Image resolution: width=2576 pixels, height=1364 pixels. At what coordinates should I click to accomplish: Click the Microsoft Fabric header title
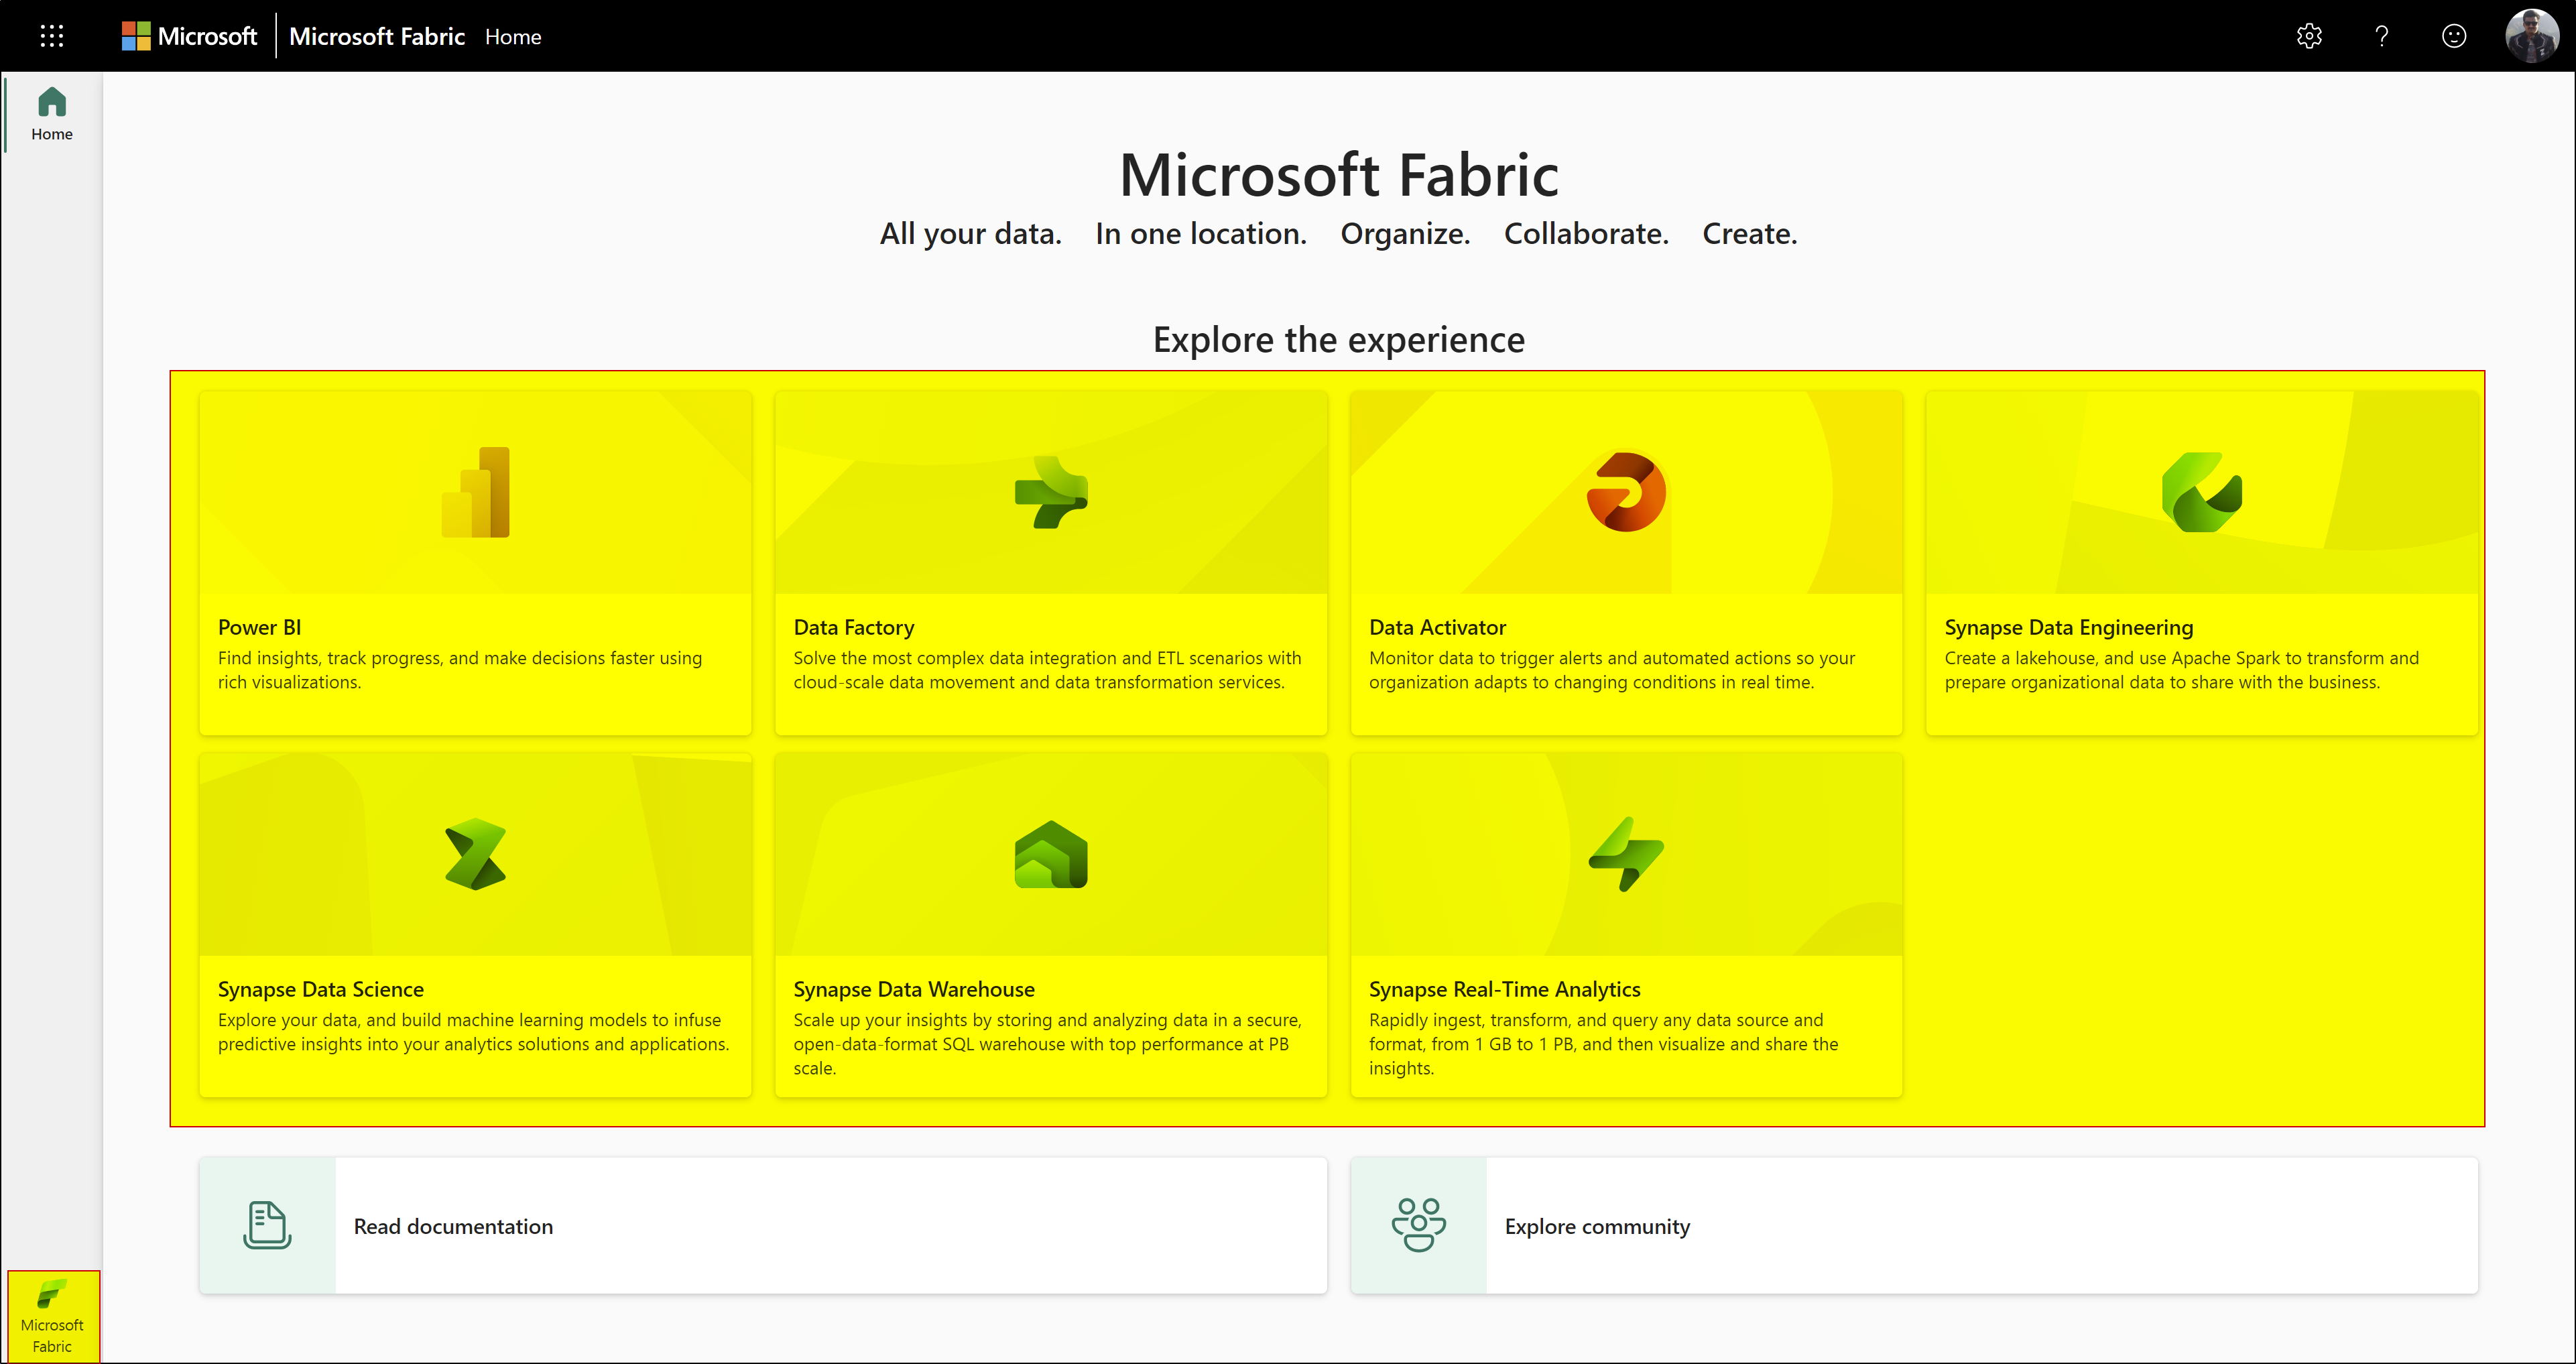pyautogui.click(x=377, y=36)
